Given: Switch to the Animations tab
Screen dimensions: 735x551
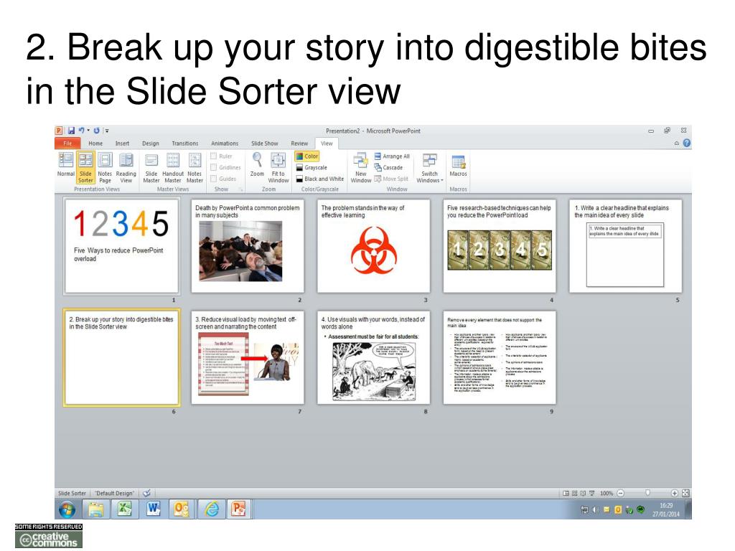Looking at the screenshot, I should pos(225,143).
